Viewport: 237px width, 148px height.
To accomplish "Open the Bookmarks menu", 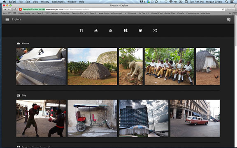I will point(58,2).
